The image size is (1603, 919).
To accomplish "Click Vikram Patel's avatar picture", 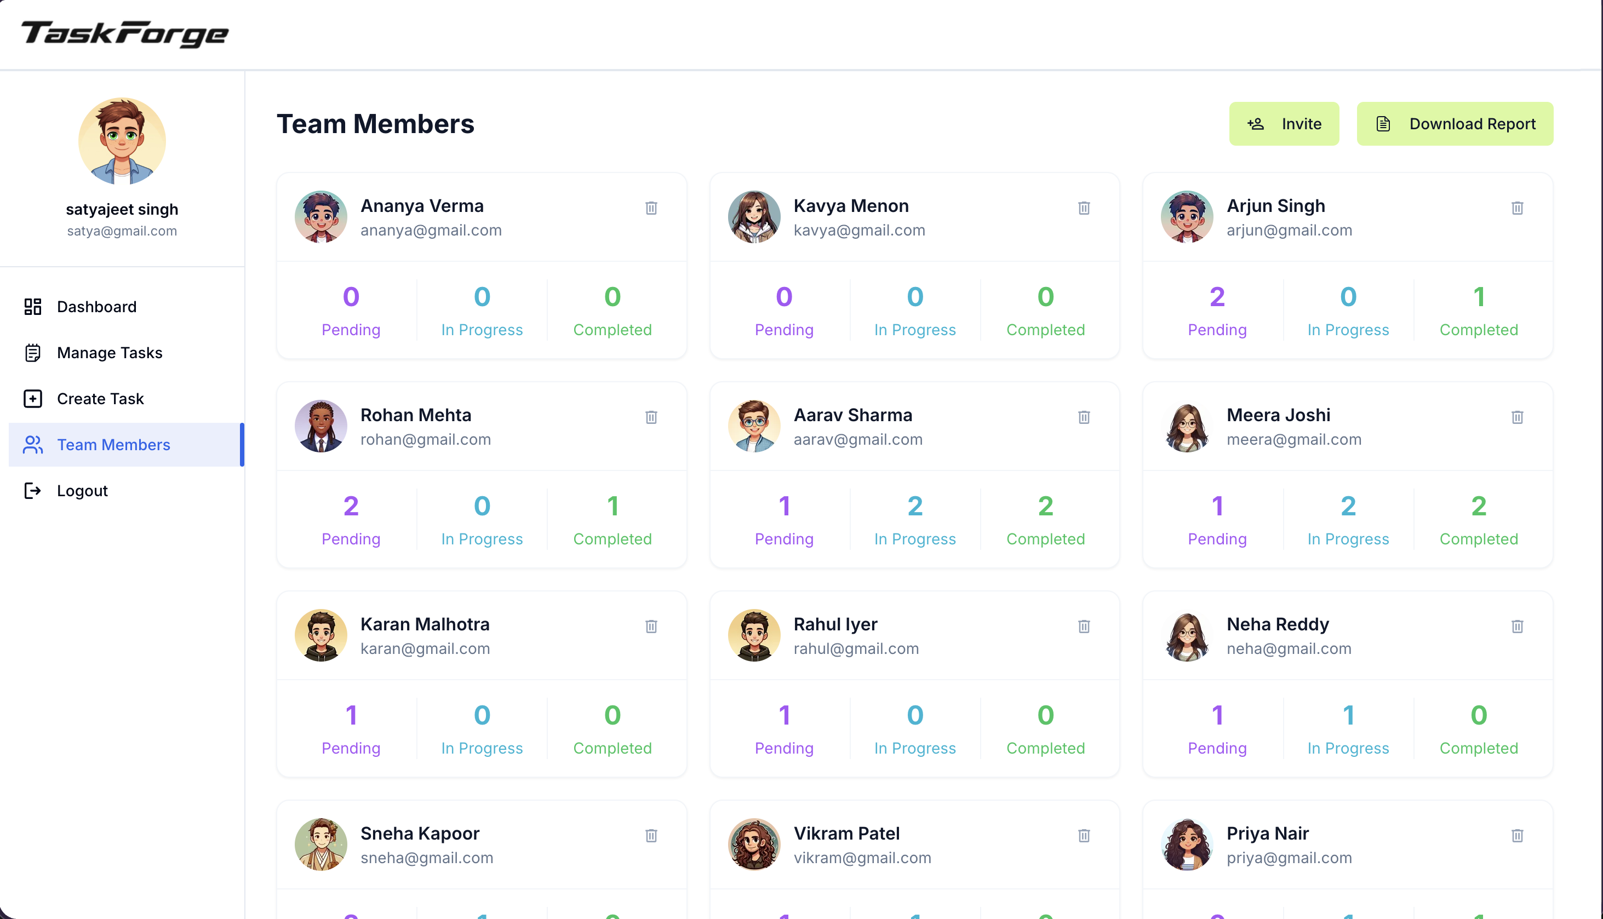I will pos(754,844).
